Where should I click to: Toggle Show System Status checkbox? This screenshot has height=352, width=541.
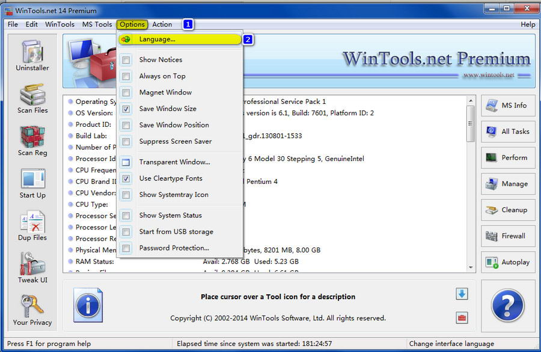[126, 216]
